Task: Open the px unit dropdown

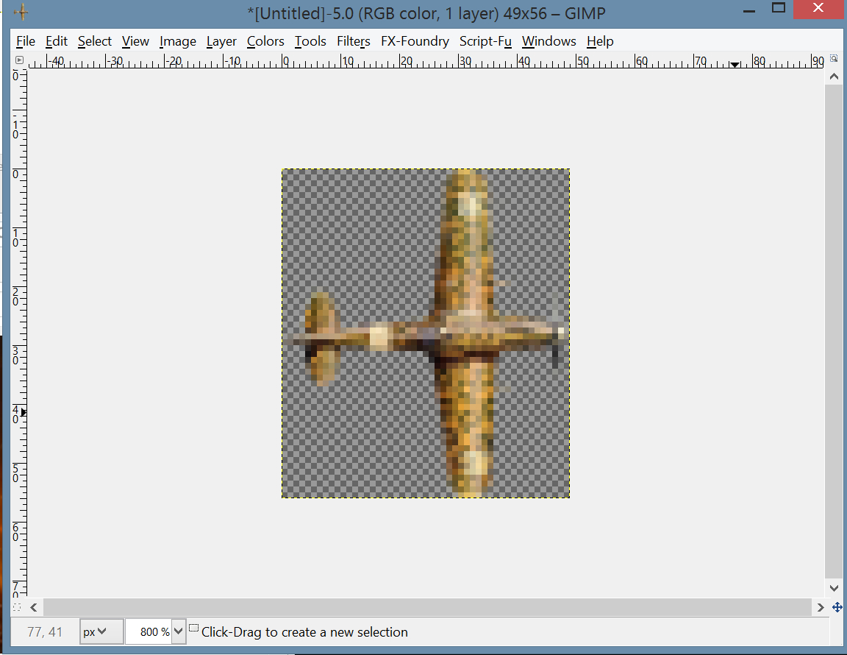Action: click(101, 631)
